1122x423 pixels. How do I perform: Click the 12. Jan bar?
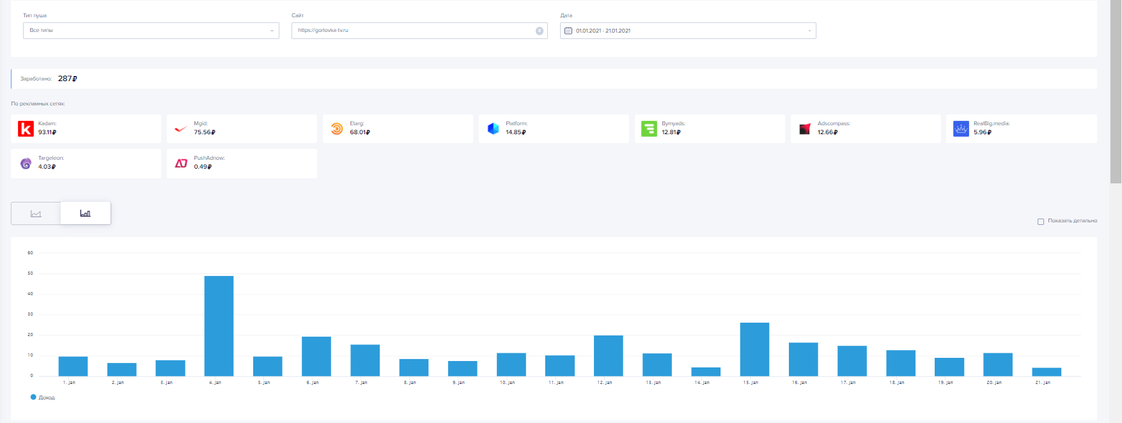(x=609, y=356)
